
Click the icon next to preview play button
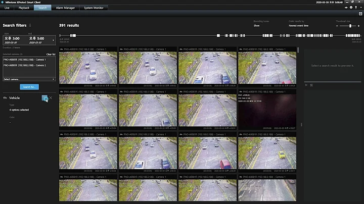click(311, 85)
